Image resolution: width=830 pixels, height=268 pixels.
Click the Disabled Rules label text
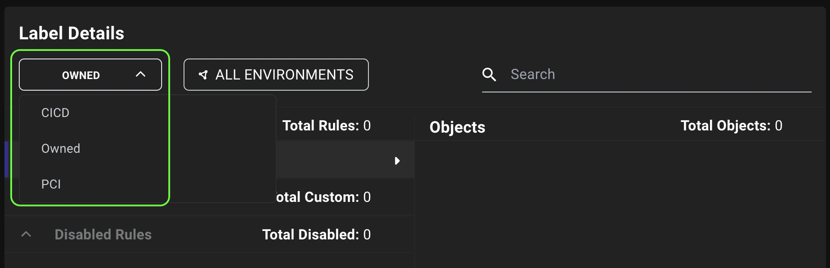tap(103, 234)
